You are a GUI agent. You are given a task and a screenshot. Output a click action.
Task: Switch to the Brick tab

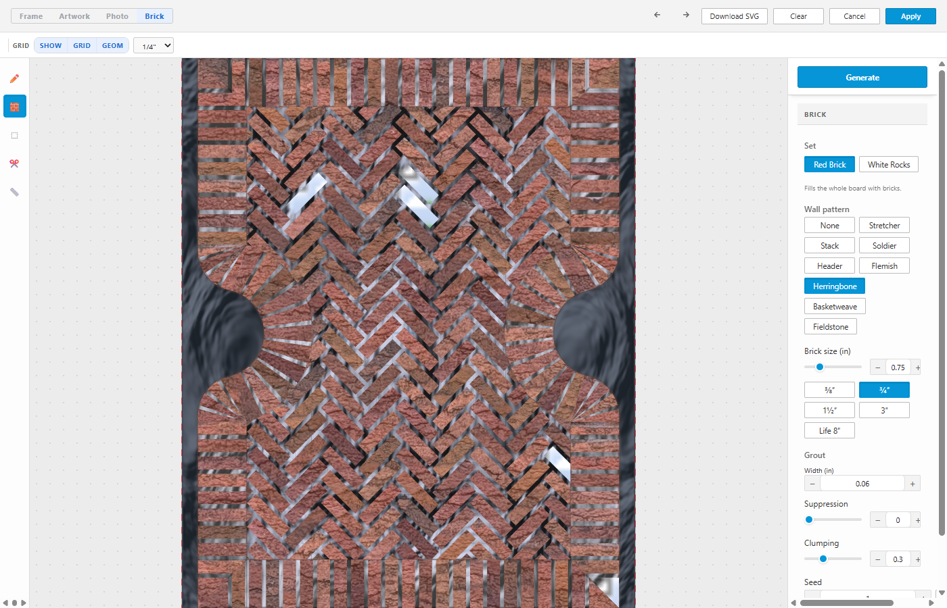pyautogui.click(x=154, y=16)
